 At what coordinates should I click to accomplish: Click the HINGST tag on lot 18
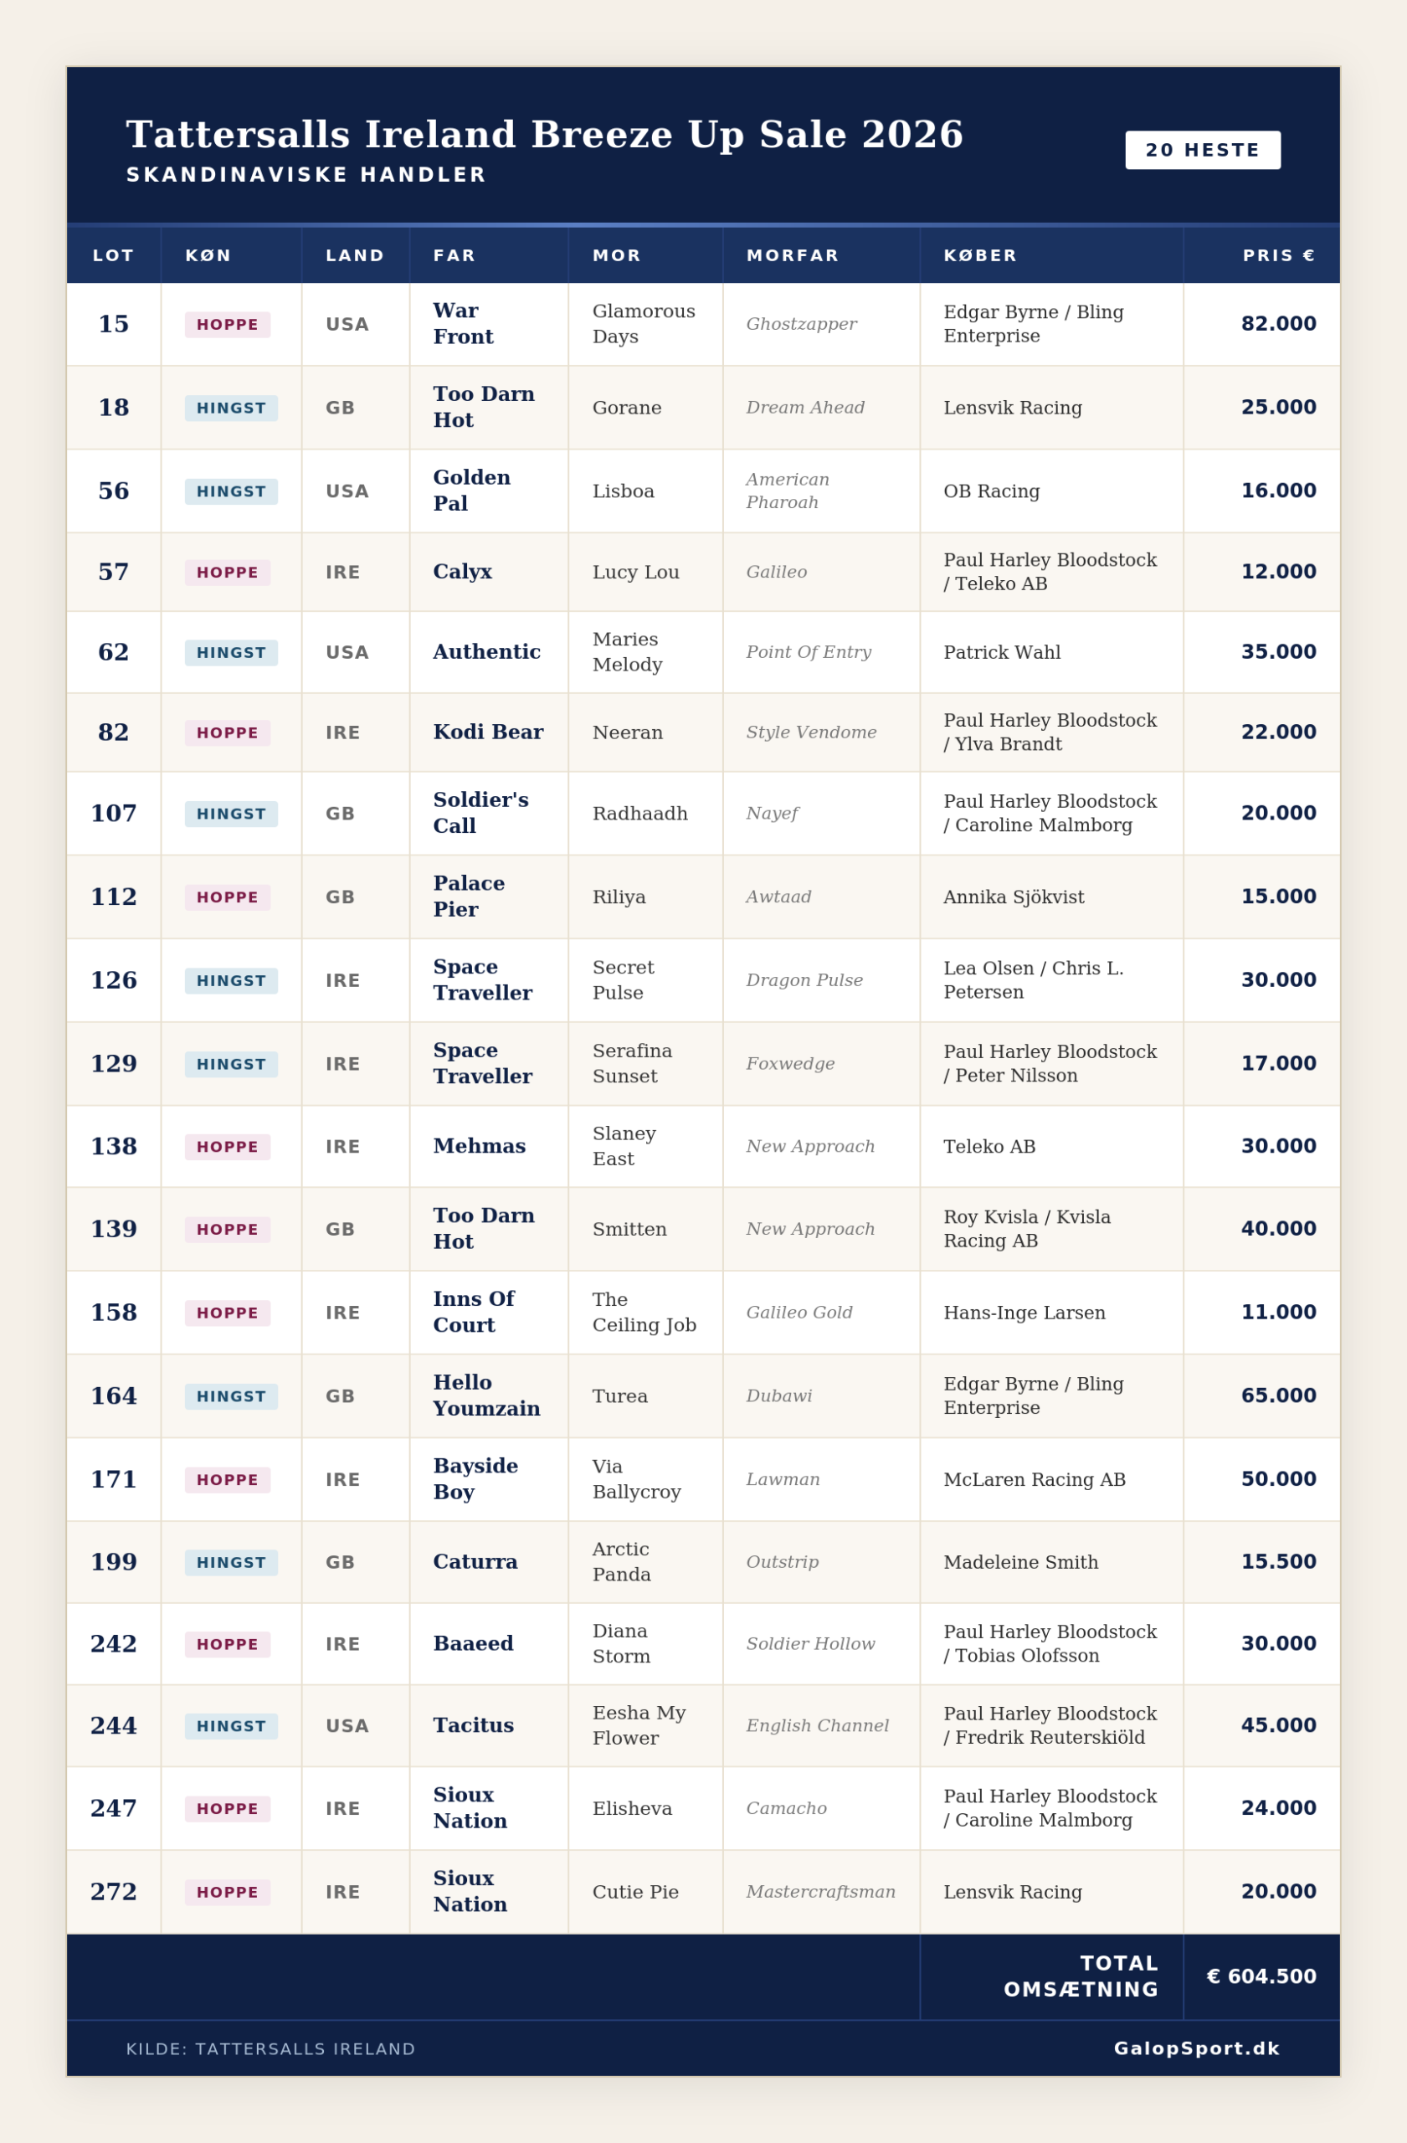231,409
